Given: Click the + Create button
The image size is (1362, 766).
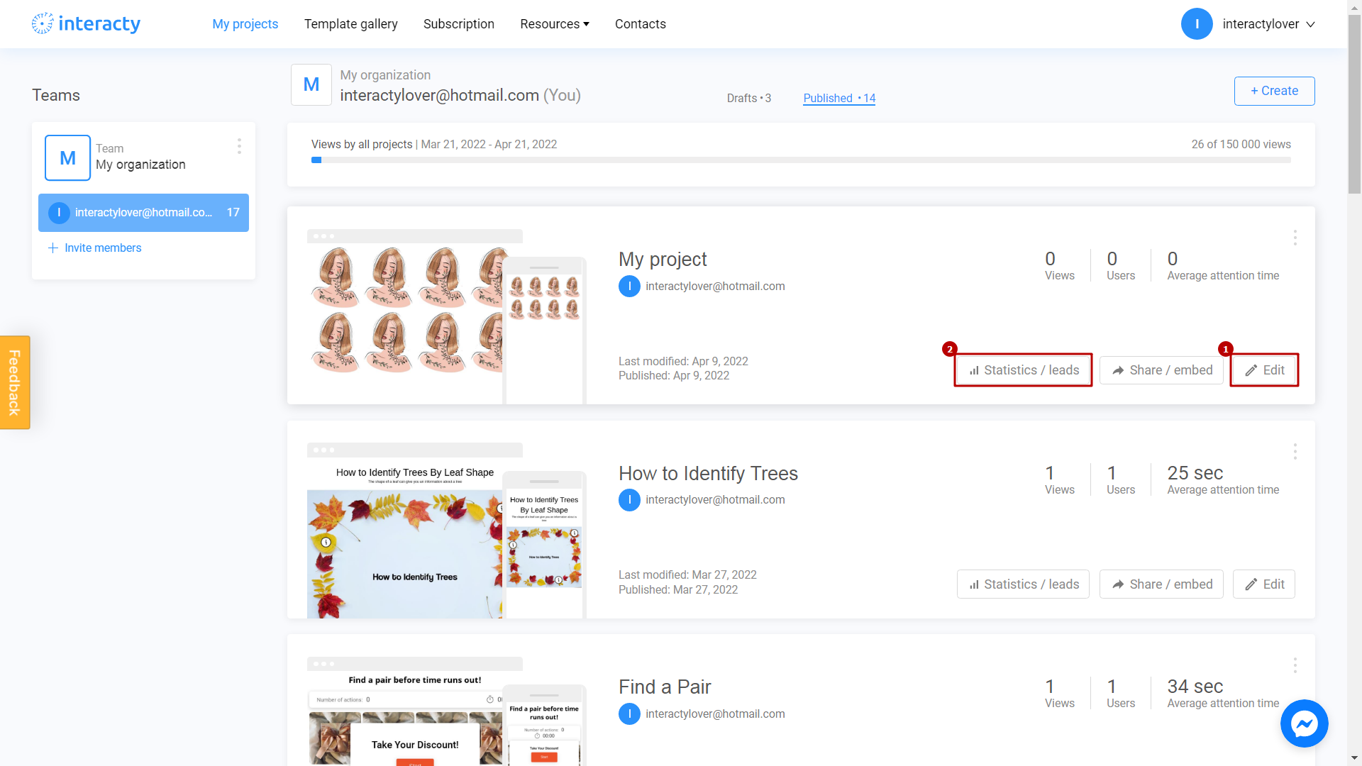Looking at the screenshot, I should 1274,91.
